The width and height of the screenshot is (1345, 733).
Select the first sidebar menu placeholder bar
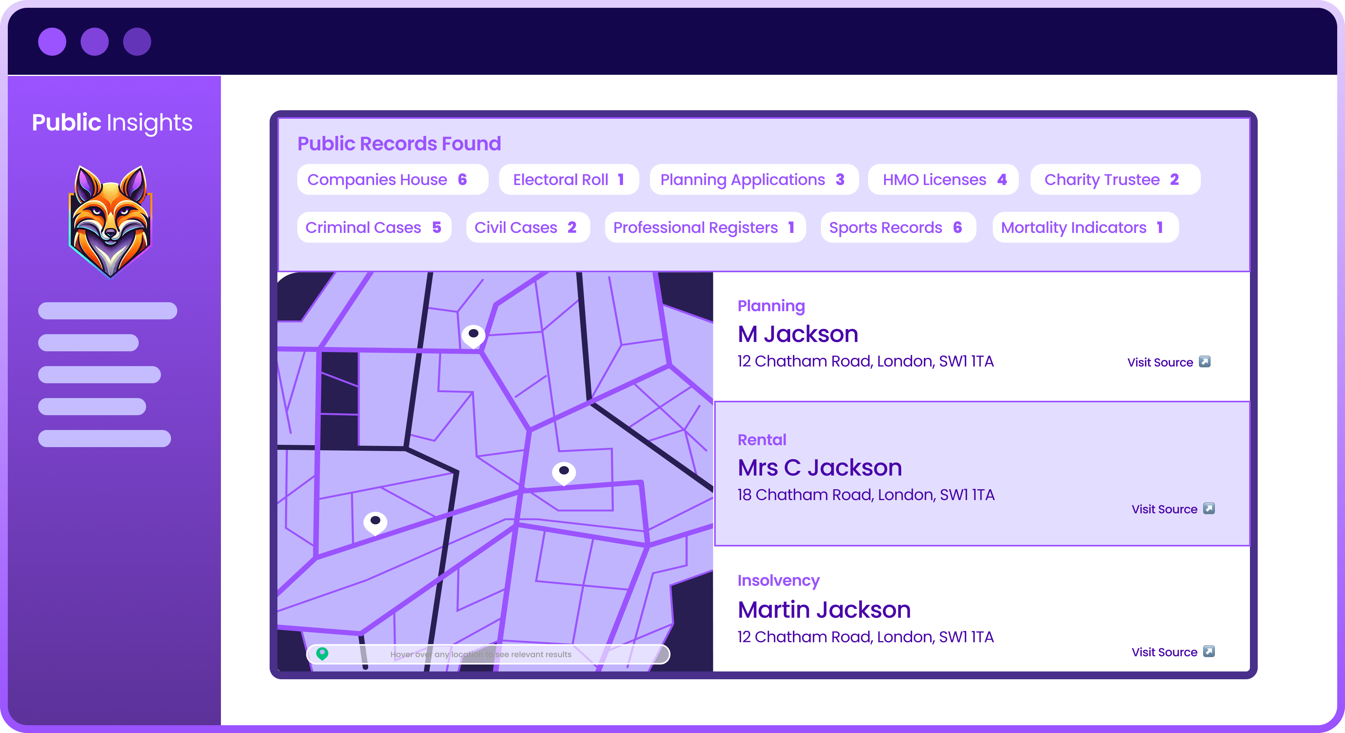[x=108, y=311]
